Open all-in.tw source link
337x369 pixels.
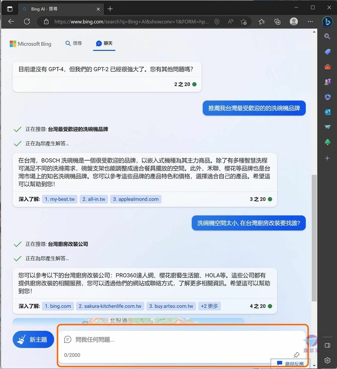point(94,199)
